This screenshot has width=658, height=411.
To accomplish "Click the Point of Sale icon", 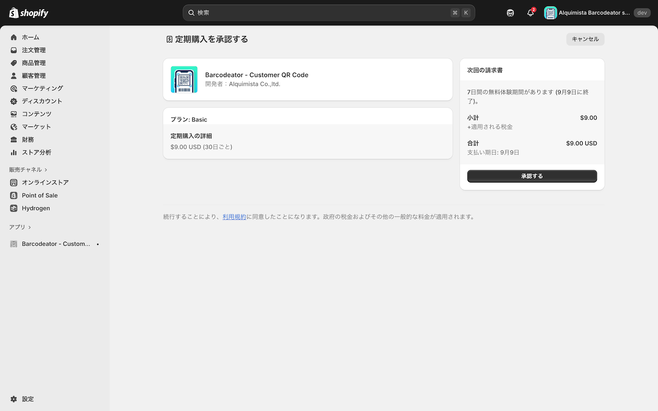I will click(x=14, y=195).
